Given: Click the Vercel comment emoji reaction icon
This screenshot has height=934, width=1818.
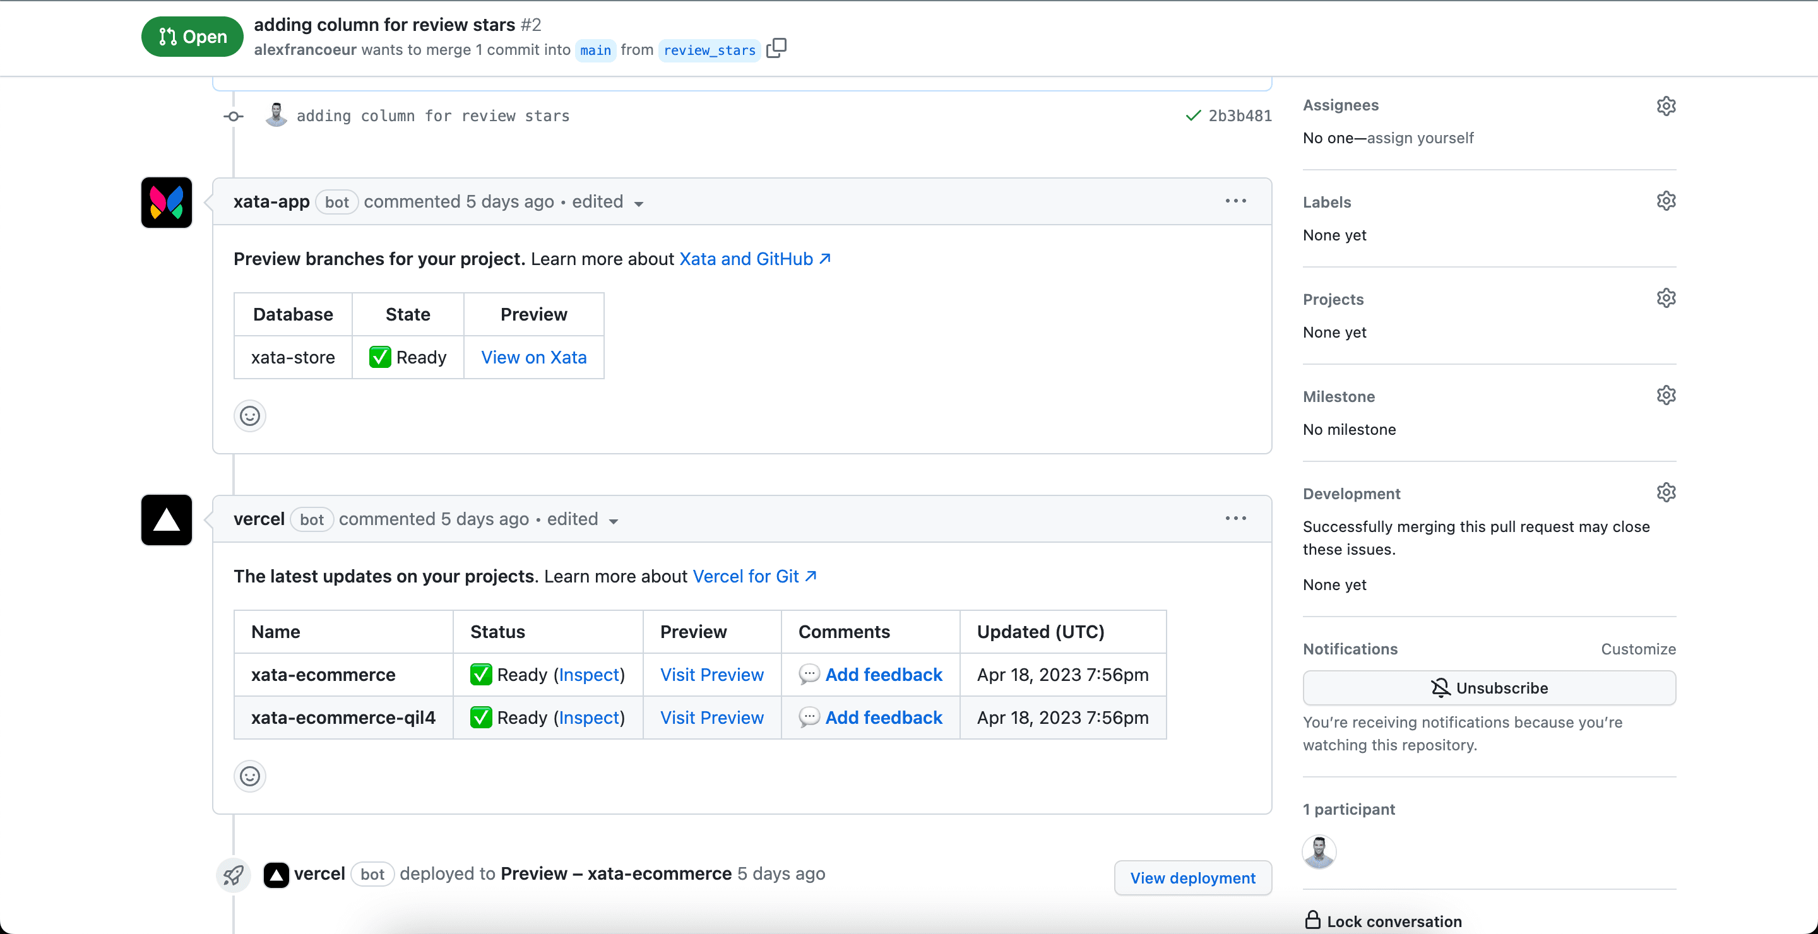Looking at the screenshot, I should coord(250,777).
